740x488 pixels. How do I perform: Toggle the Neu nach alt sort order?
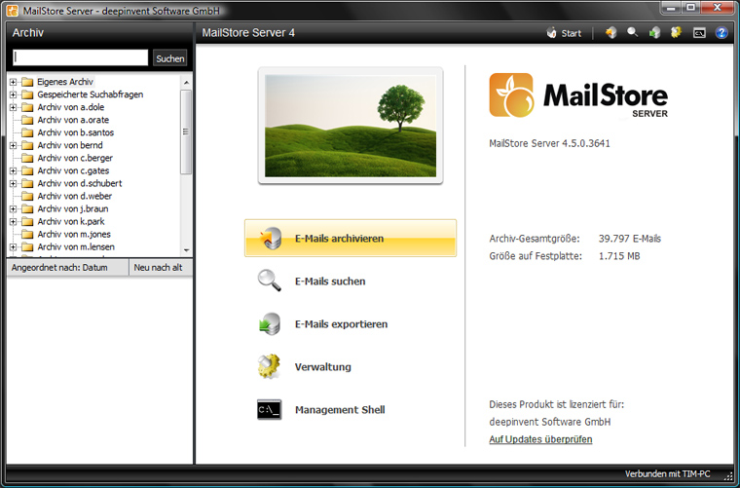click(161, 268)
